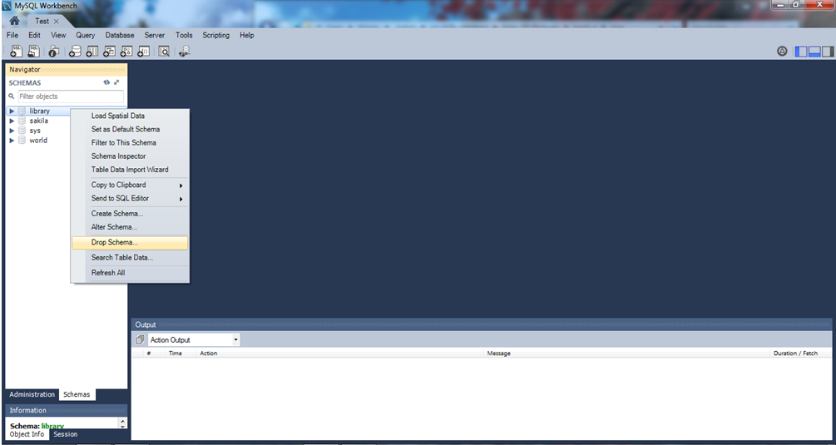836x445 pixels.
Task: Choose Alter Schema... menu entry
Action: pos(130,227)
